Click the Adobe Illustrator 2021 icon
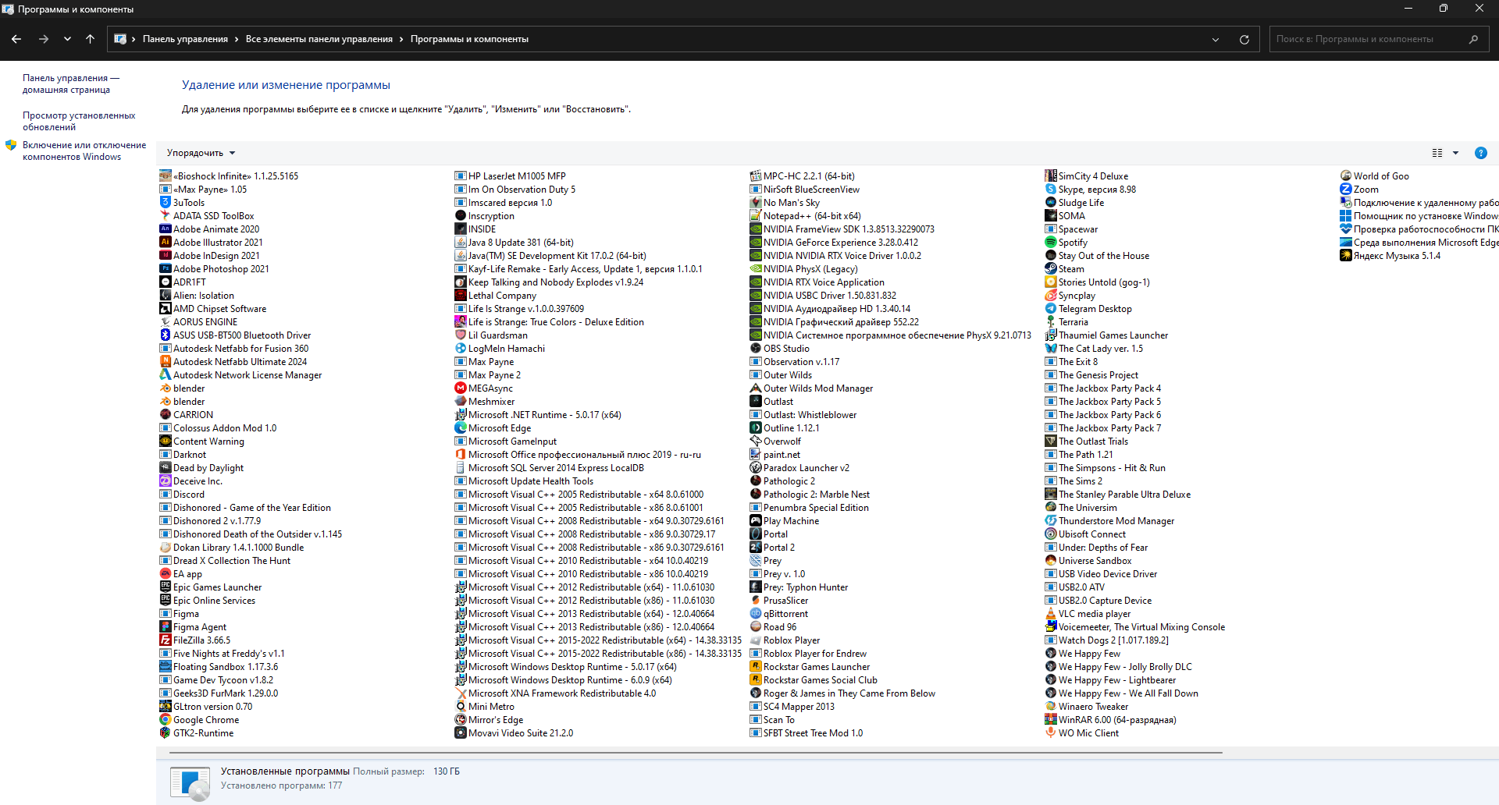 (166, 243)
